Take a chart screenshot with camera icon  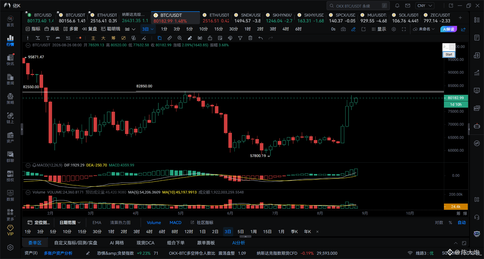(x=343, y=29)
